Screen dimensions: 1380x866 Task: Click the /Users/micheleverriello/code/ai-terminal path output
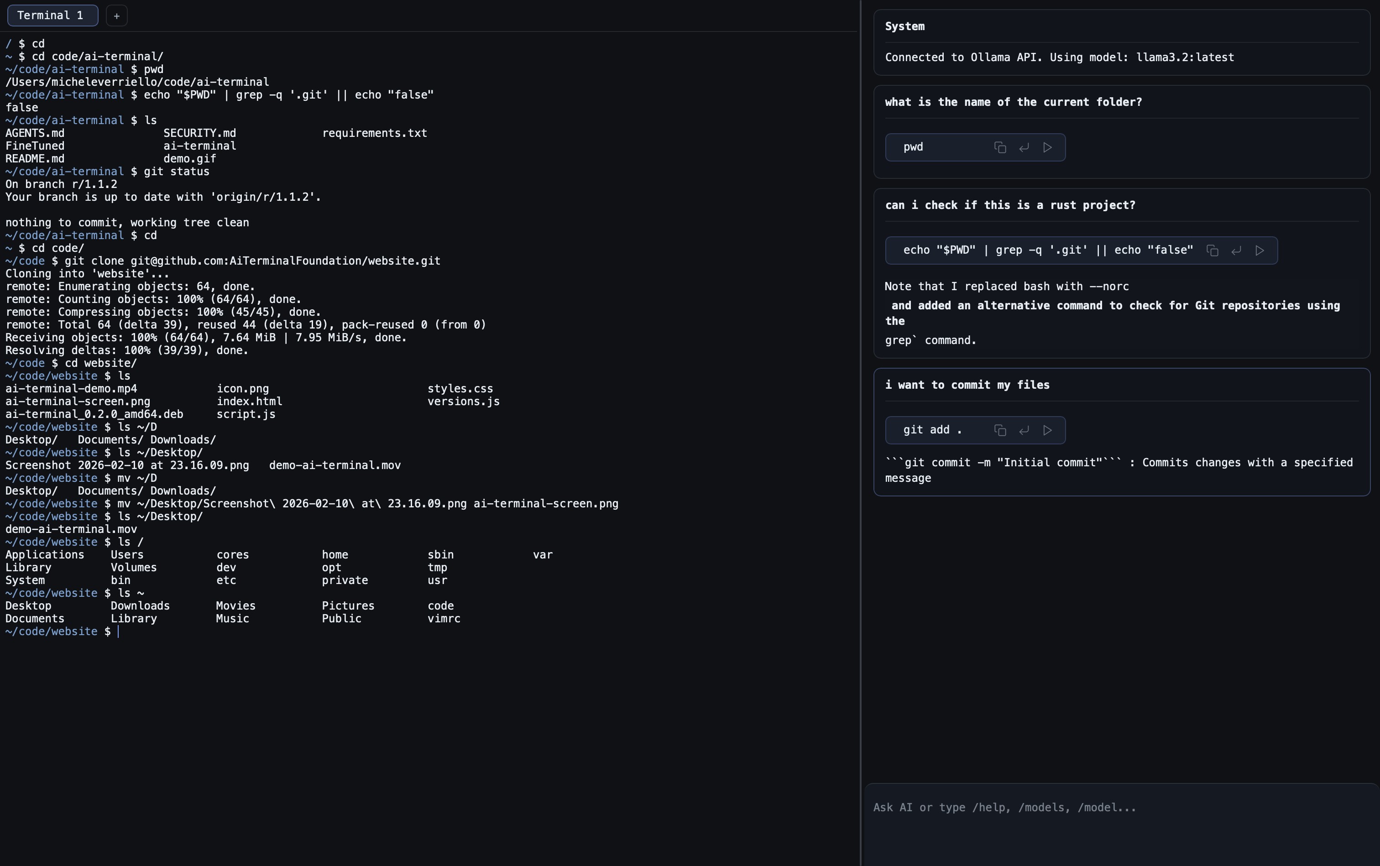(137, 82)
